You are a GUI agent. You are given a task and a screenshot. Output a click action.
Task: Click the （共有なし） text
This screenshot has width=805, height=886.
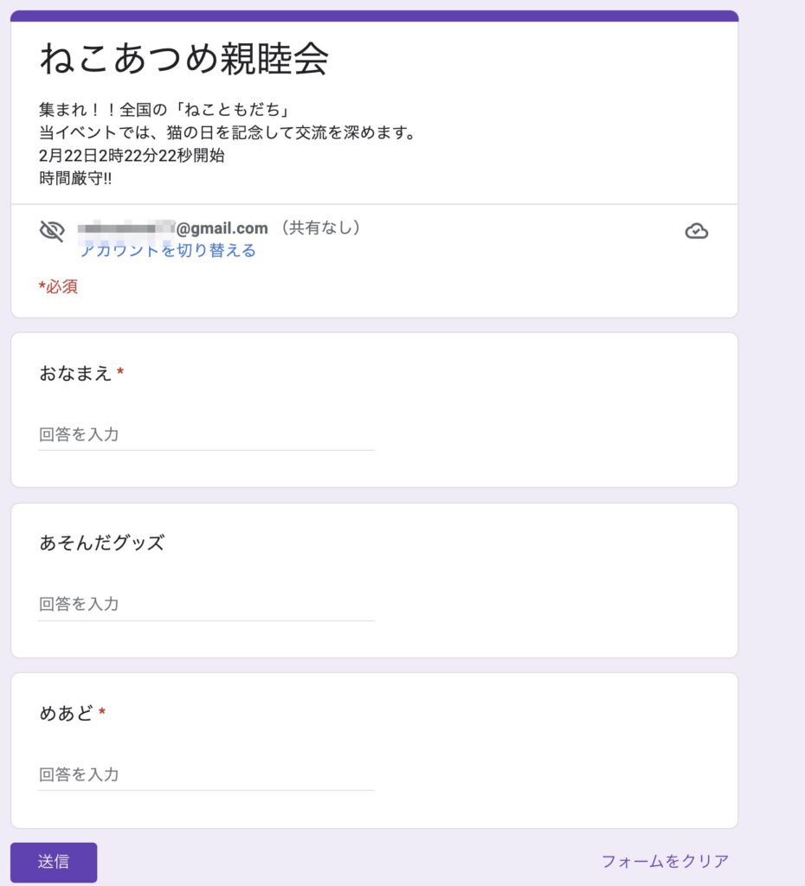[x=320, y=228]
